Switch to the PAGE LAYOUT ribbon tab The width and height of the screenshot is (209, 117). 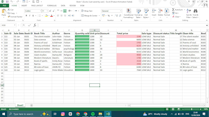click(x=37, y=6)
